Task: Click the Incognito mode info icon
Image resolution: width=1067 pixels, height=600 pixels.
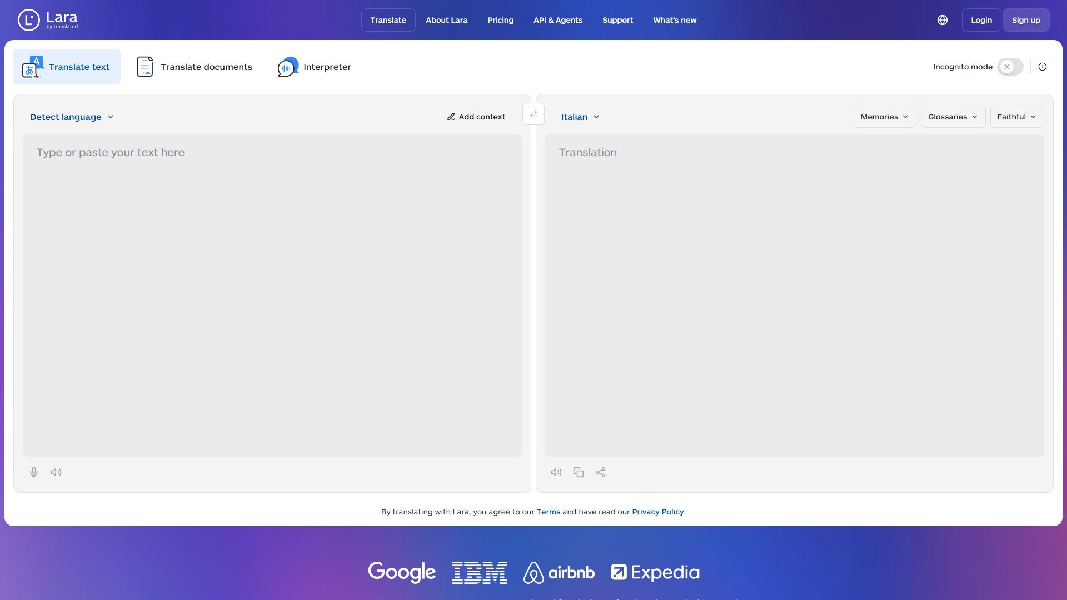Action: coord(1043,67)
